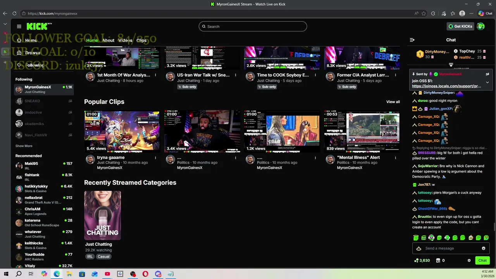Open the emote picker smiley icon

click(x=484, y=248)
